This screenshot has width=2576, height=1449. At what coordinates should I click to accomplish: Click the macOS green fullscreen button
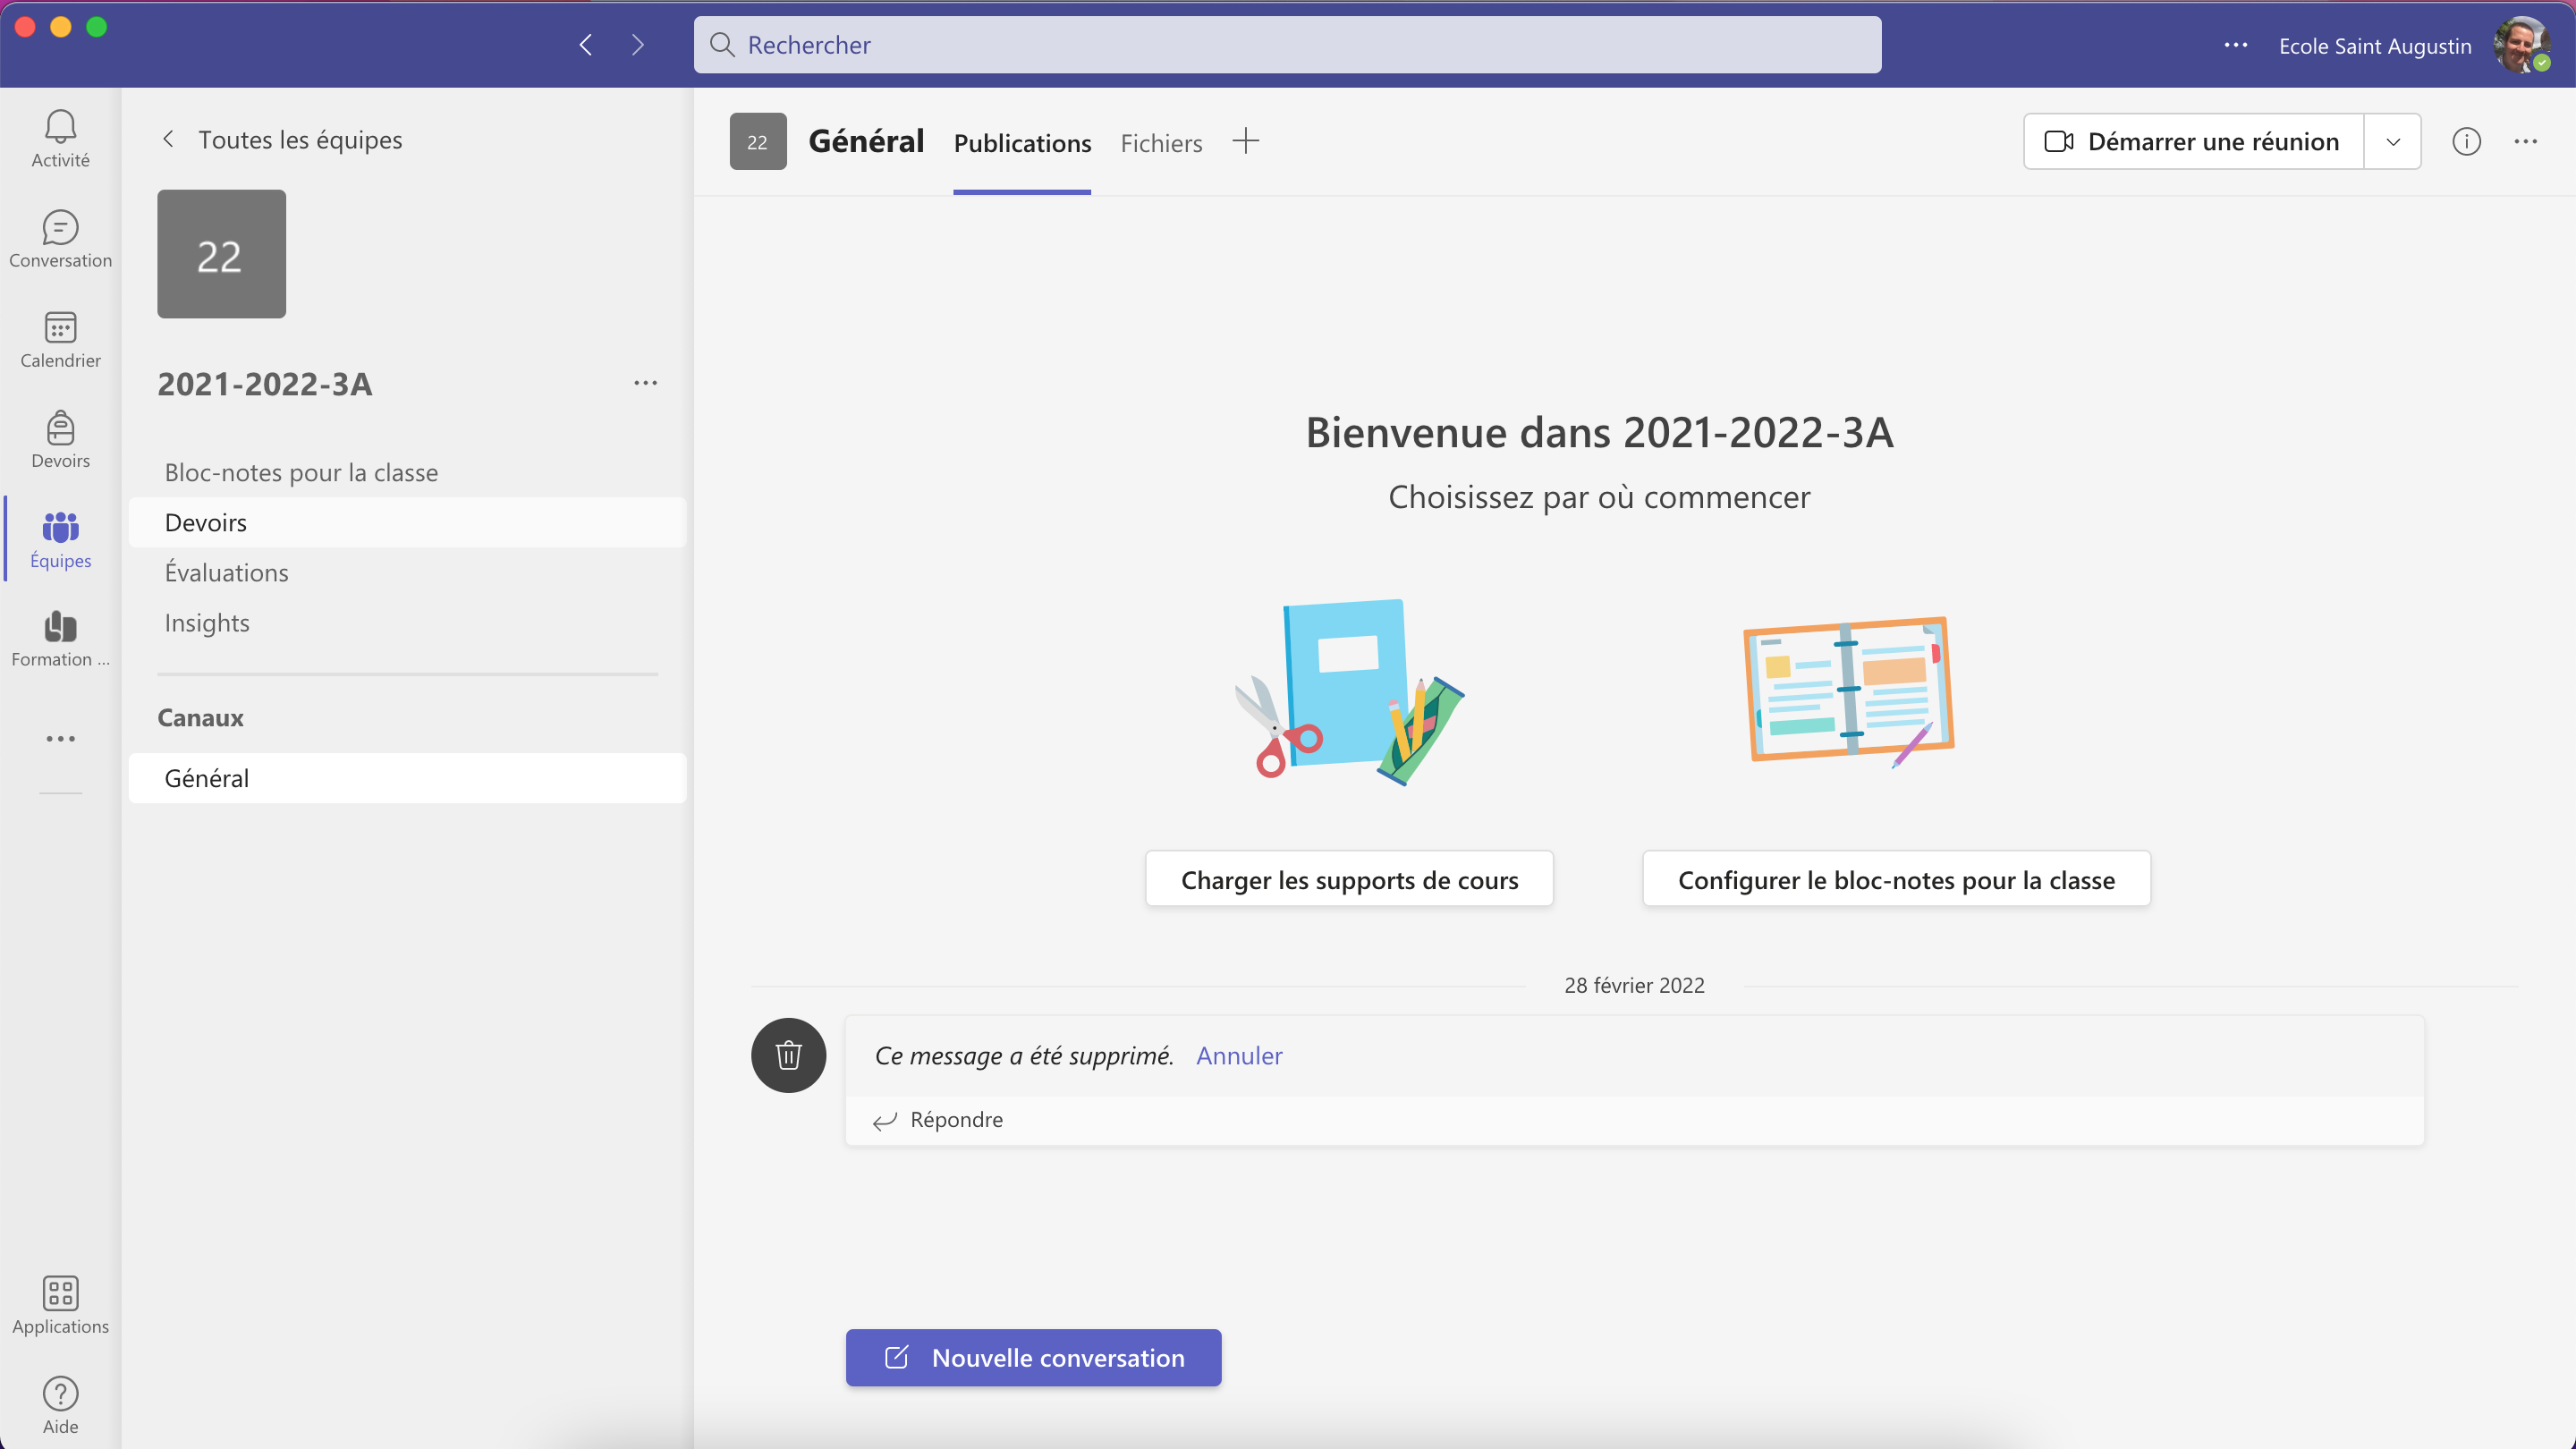(96, 27)
